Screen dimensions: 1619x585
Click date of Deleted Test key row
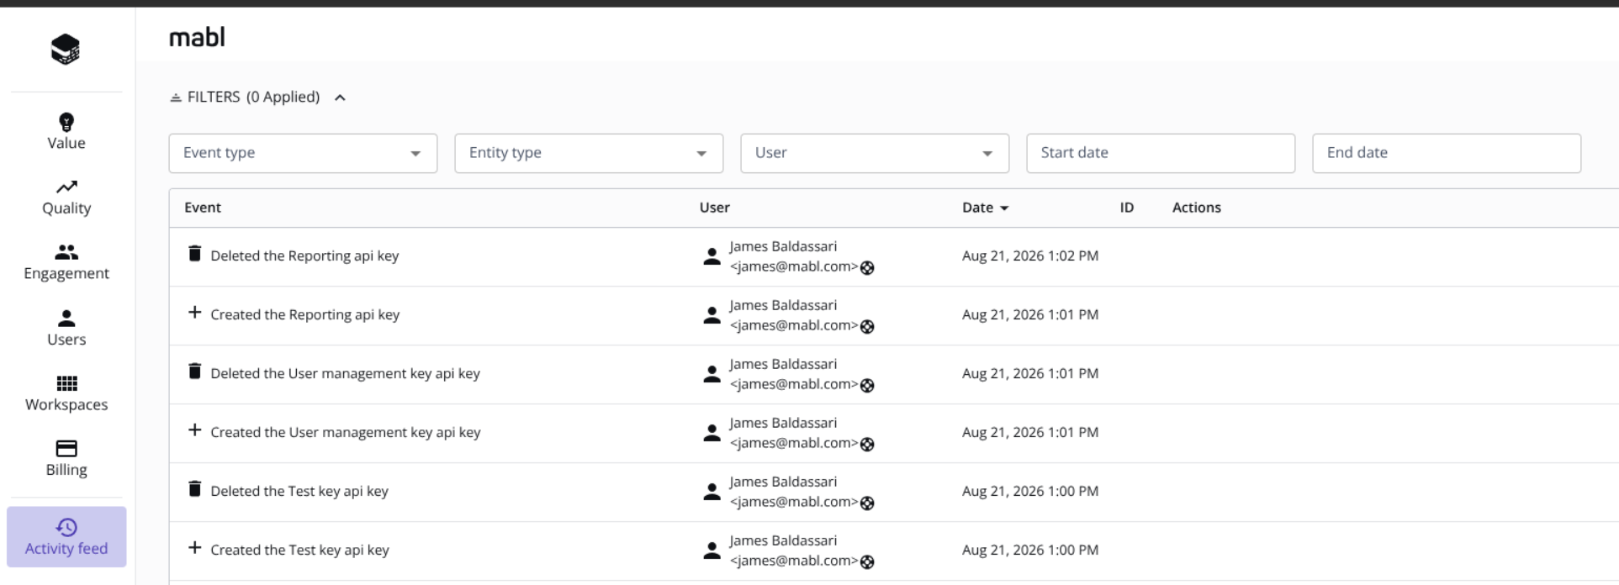coord(1030,491)
